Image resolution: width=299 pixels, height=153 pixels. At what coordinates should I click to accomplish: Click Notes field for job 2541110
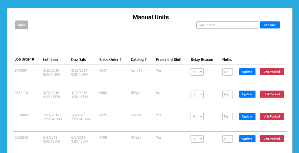[x=228, y=94]
